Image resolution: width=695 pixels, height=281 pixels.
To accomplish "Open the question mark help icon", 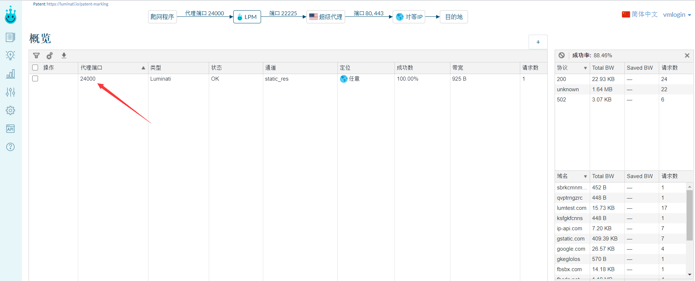I will tap(11, 147).
